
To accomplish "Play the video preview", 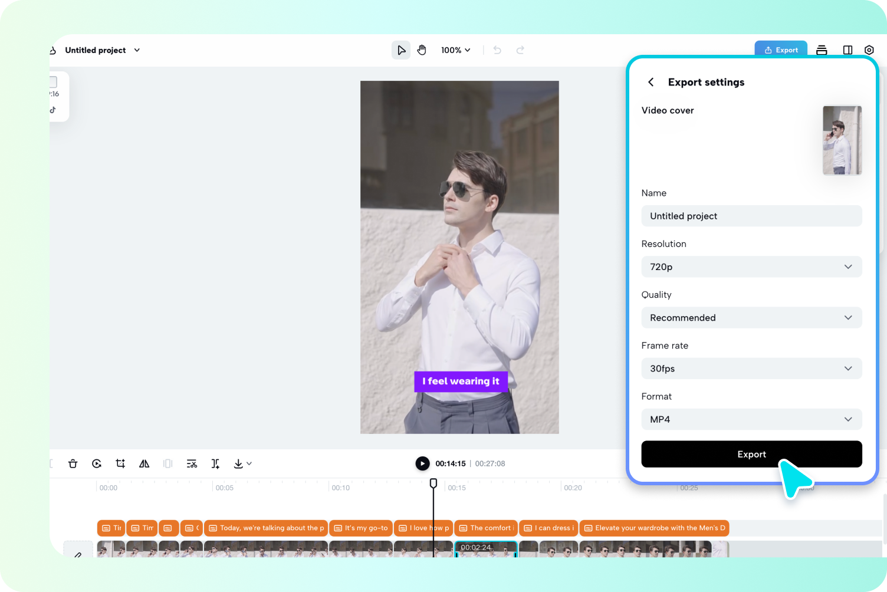I will coord(422,463).
